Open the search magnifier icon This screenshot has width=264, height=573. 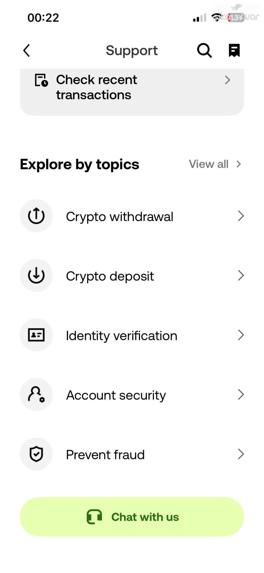click(x=205, y=51)
